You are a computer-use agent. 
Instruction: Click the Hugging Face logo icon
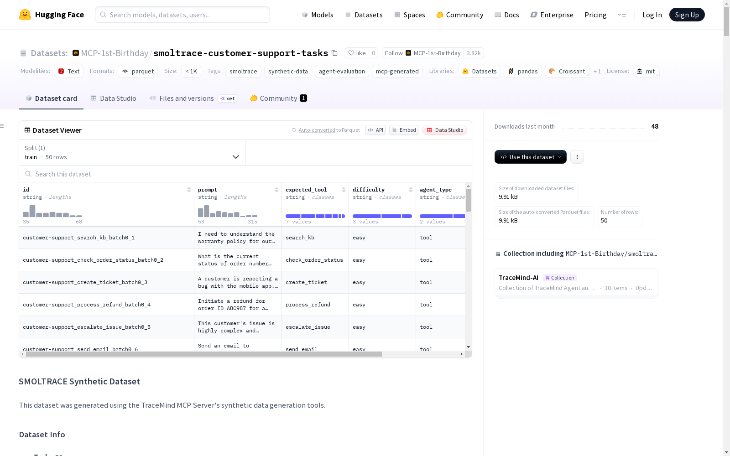click(25, 15)
